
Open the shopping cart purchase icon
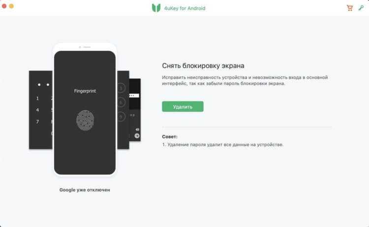(350, 8)
